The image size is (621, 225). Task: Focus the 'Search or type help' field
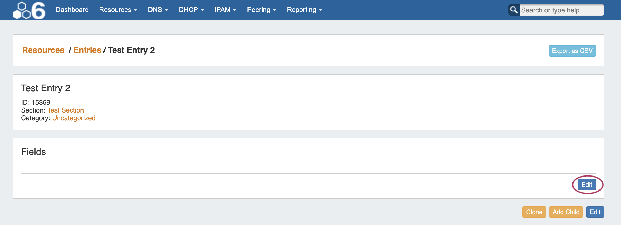[x=561, y=10]
